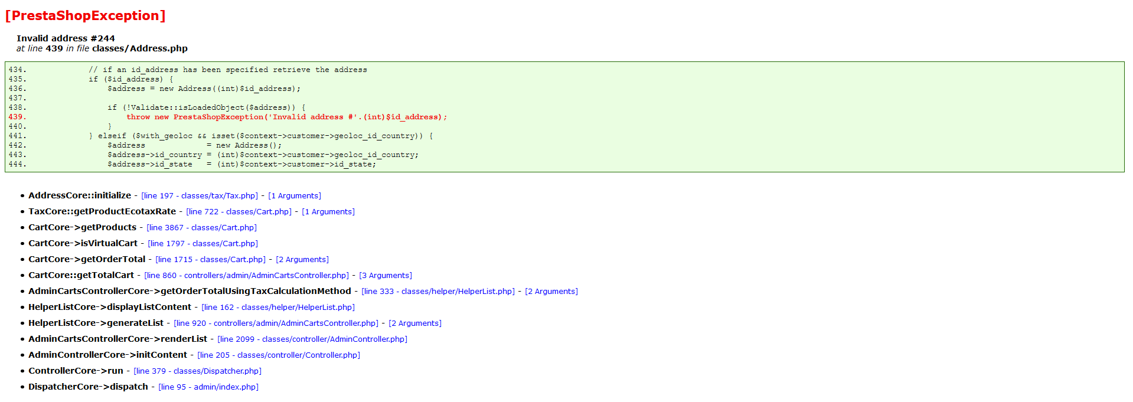The height and width of the screenshot is (402, 1133).
Task: Click code line 444 id_state assignment
Action: pos(242,164)
